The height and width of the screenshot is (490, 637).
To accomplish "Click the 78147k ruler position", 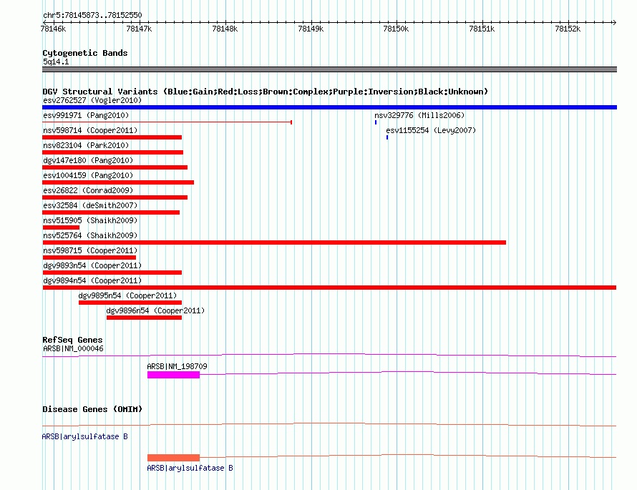I will [x=139, y=29].
